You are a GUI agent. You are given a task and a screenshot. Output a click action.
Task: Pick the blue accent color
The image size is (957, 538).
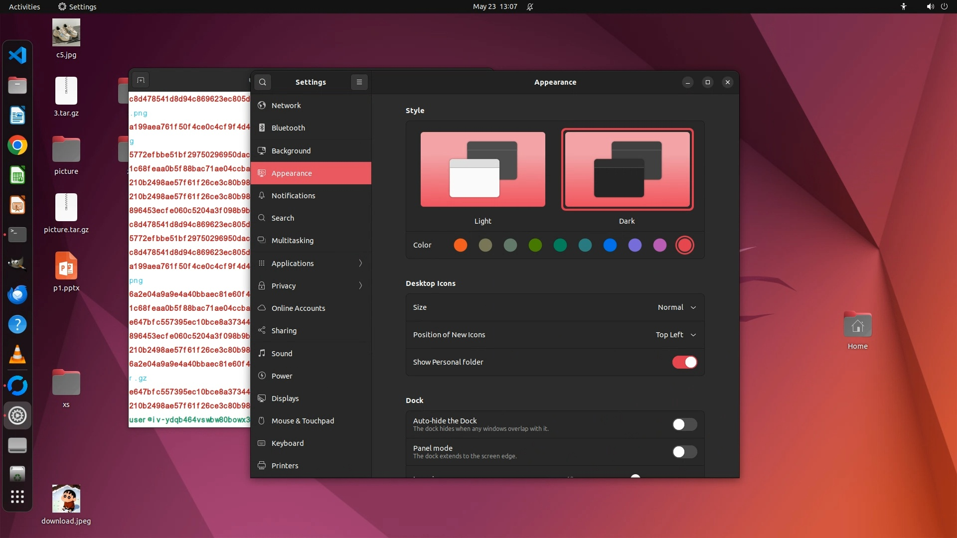coord(610,245)
